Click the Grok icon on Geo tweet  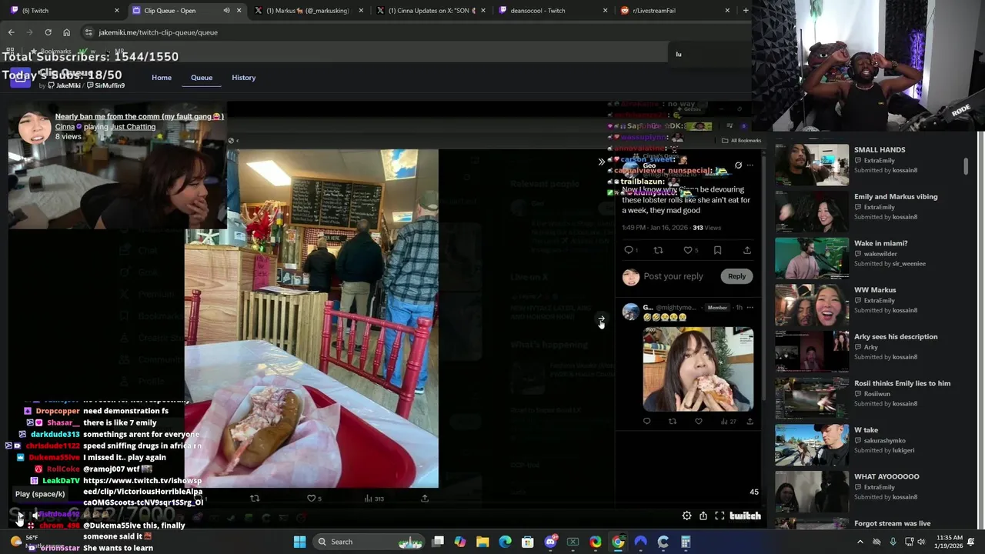pos(738,165)
